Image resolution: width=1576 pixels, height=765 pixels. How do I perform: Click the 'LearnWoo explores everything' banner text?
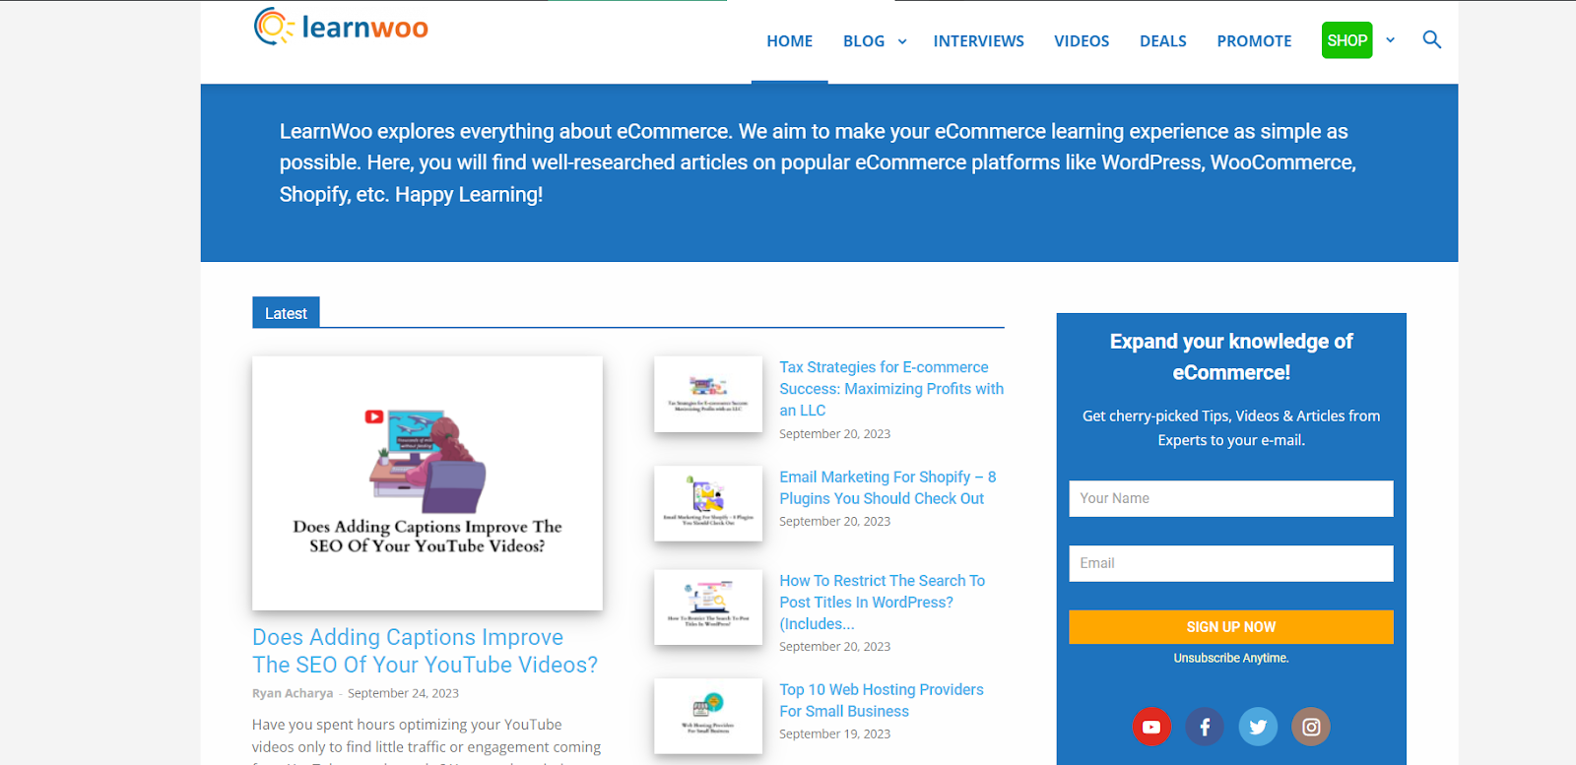tap(818, 162)
